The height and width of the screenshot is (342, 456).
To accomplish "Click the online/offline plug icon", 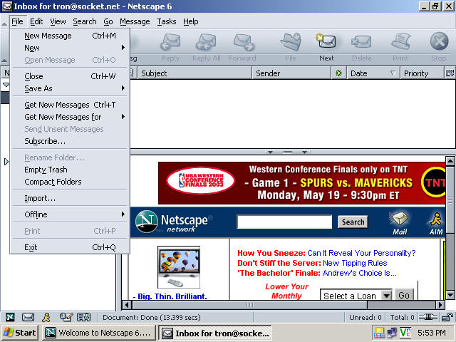I will coord(427,317).
